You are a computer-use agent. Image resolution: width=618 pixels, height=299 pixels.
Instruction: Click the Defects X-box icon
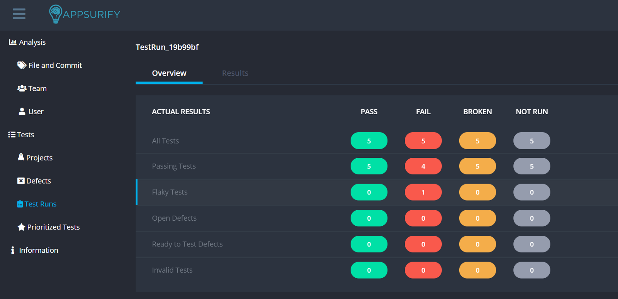coord(21,181)
